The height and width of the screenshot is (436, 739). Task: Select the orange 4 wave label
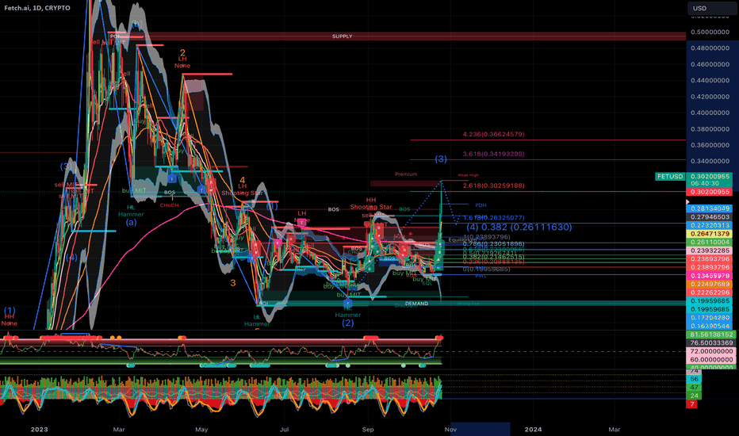(243, 180)
